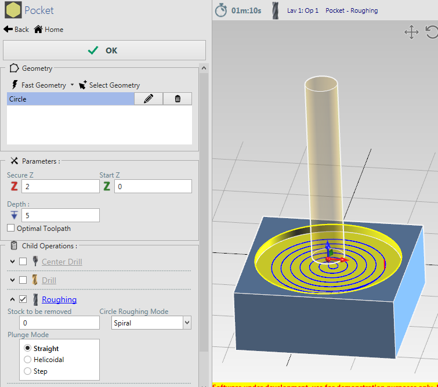The width and height of the screenshot is (438, 387).
Task: Click the Roughing end mill icon
Action: click(35, 299)
